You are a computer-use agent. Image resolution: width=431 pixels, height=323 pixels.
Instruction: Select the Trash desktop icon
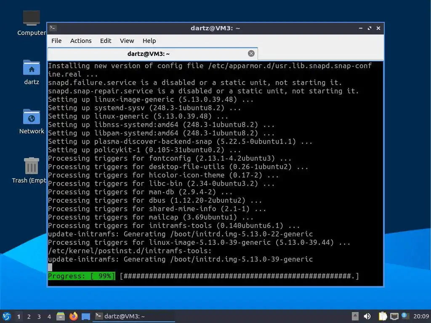29,170
